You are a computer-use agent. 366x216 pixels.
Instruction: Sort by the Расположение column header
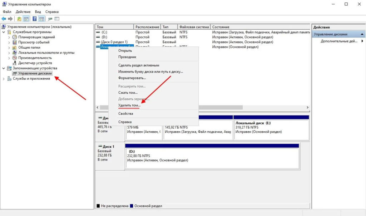coord(147,27)
